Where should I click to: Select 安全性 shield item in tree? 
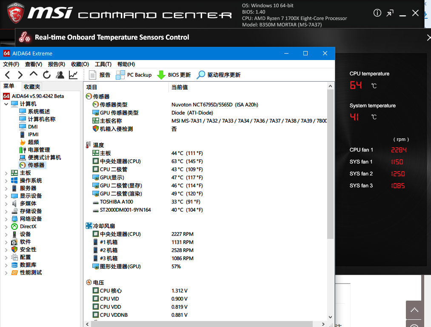tap(24, 250)
